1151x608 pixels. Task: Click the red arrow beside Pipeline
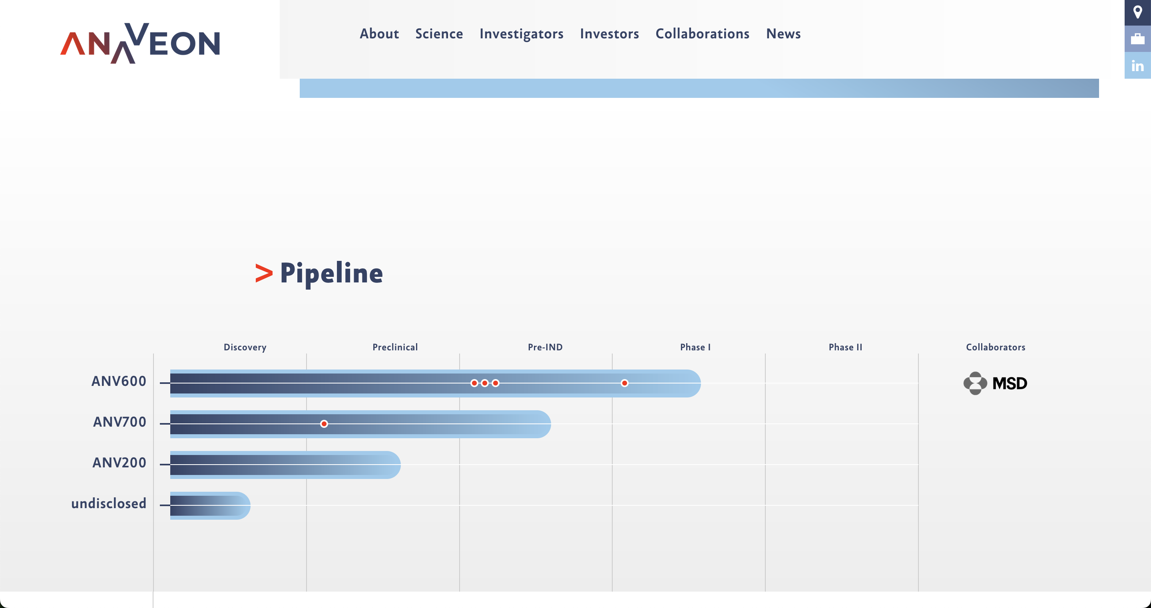pyautogui.click(x=264, y=273)
